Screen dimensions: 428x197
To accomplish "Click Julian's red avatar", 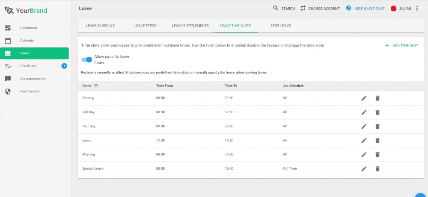I will coord(393,9).
